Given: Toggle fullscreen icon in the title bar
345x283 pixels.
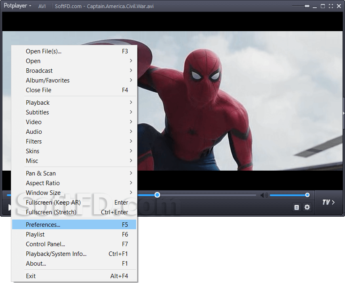Looking at the screenshot, I should pos(331,6).
